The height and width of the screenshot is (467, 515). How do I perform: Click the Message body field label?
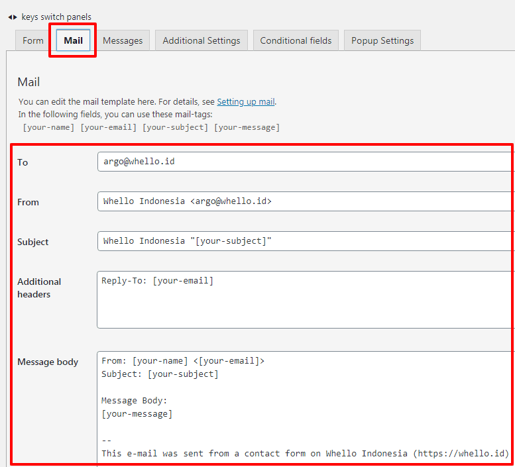tap(48, 362)
